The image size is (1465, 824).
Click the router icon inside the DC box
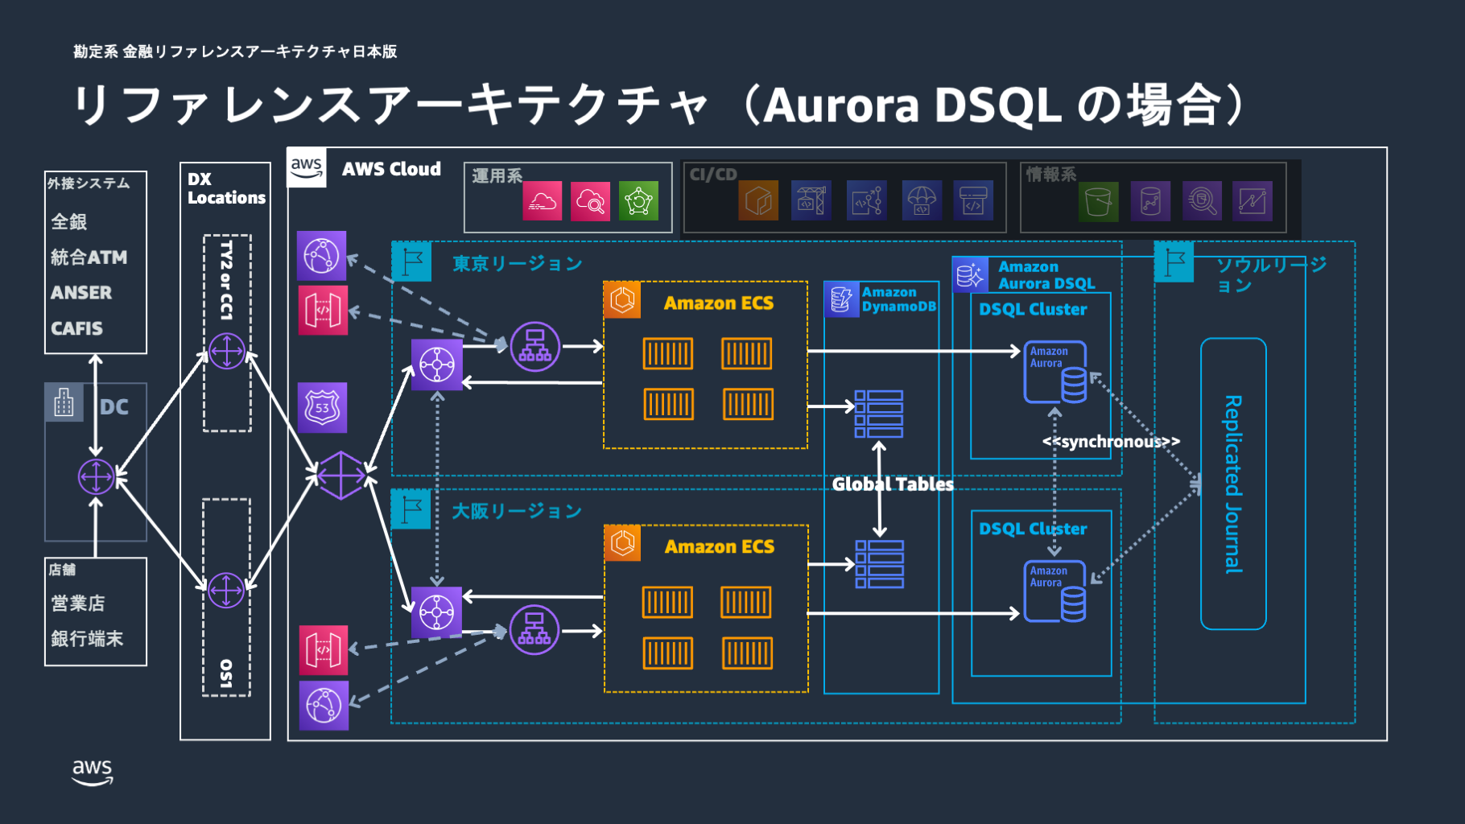tap(96, 476)
